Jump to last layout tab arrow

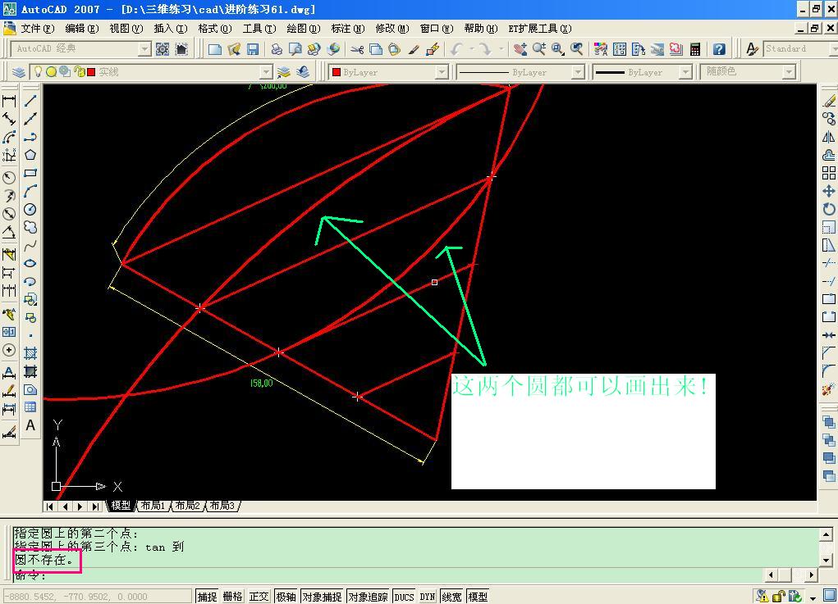96,506
